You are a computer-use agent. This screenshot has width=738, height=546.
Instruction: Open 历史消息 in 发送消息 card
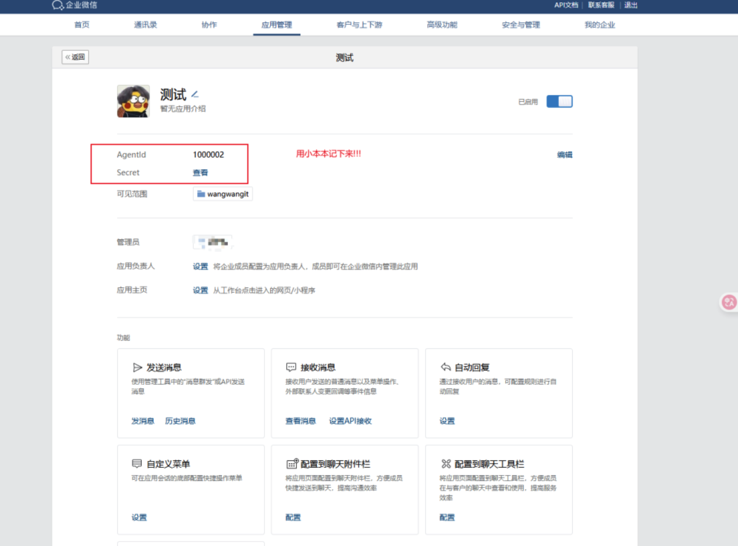(x=180, y=421)
